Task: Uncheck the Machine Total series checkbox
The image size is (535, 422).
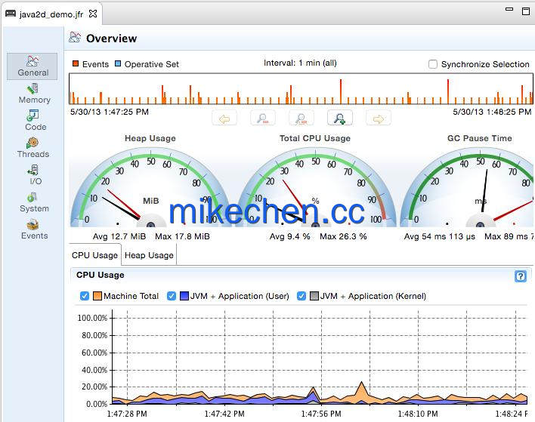Action: pyautogui.click(x=85, y=296)
